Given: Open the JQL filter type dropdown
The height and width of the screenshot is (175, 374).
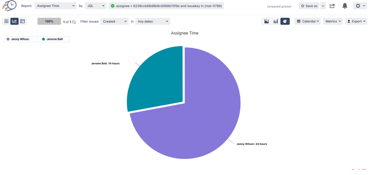Looking at the screenshot, I should 95,6.
